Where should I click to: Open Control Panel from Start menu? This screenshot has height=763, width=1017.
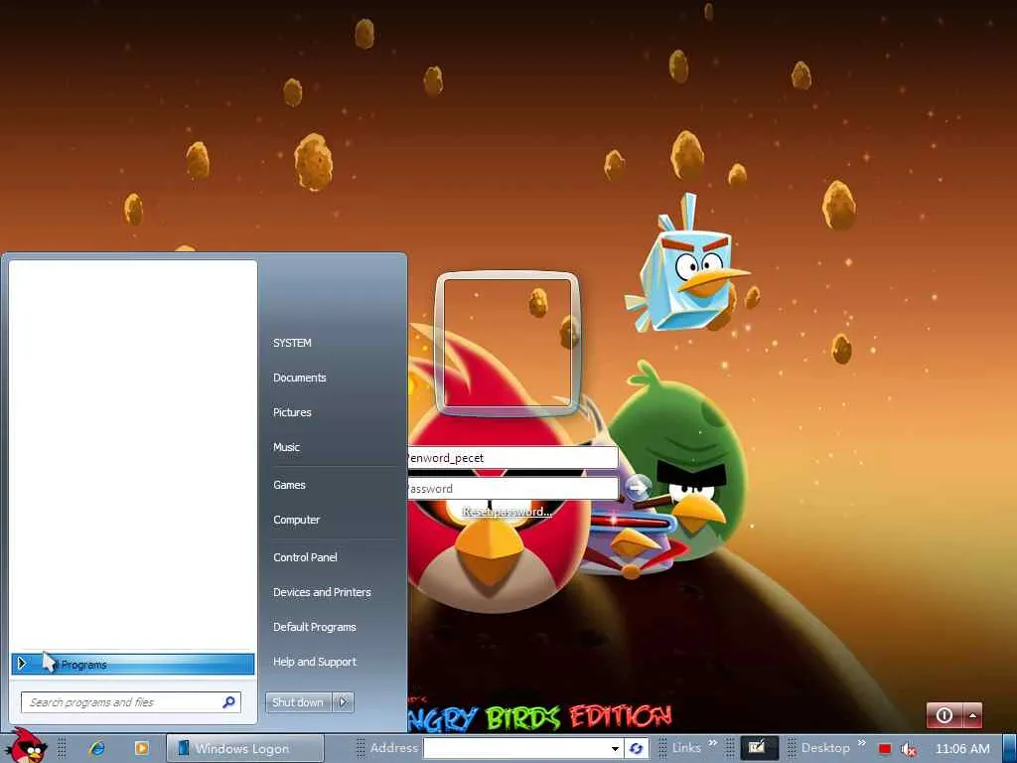click(x=305, y=557)
